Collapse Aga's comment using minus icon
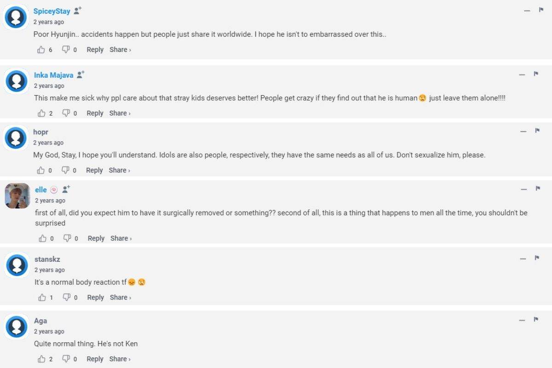 [522, 320]
